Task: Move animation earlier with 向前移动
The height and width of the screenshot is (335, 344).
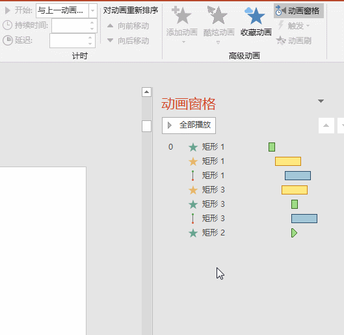Action: pos(128,26)
